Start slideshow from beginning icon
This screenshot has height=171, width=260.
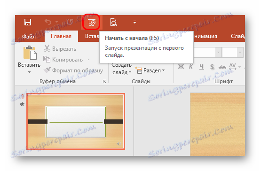(x=91, y=22)
